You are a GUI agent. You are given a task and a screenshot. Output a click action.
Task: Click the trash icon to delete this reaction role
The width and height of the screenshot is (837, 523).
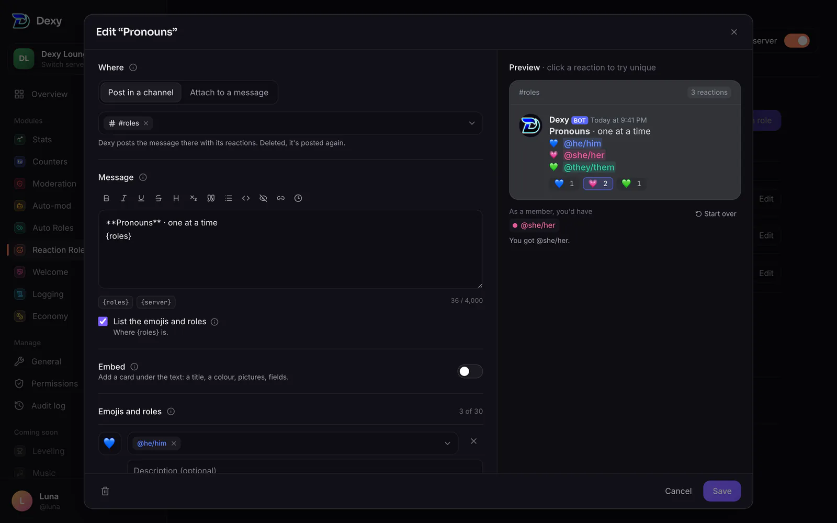pos(105,491)
